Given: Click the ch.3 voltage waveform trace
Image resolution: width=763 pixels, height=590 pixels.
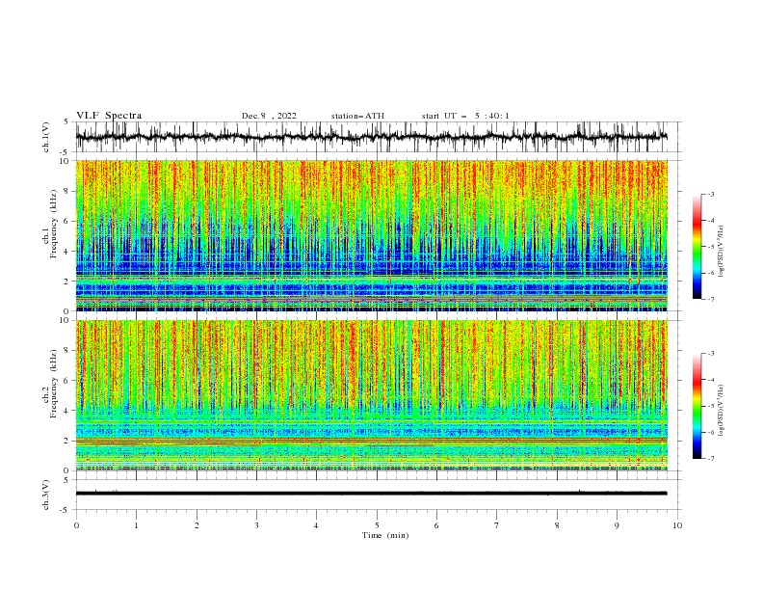Looking at the screenshot, I should pos(371,494).
